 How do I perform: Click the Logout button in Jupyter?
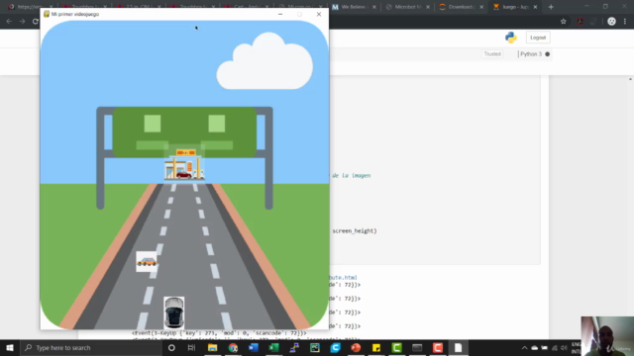(x=538, y=38)
